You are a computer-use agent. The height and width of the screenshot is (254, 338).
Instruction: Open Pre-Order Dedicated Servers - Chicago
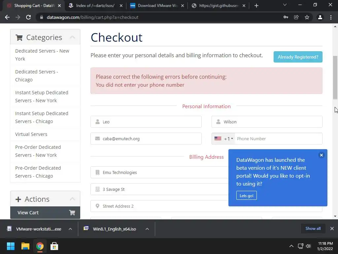[45, 172]
